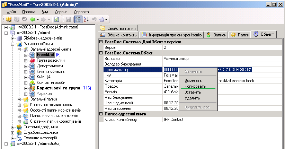Choose Копировать from the context menu
The height and width of the screenshot is (149, 285).
(x=195, y=86)
